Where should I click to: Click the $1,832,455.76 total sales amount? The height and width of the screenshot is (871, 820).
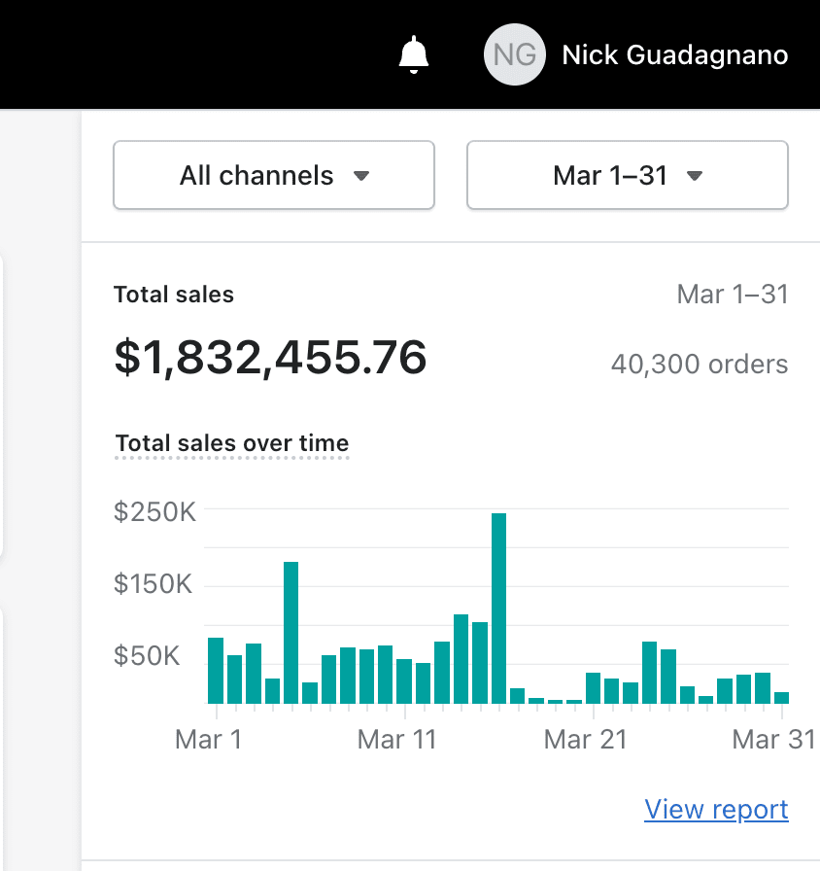[x=270, y=358]
